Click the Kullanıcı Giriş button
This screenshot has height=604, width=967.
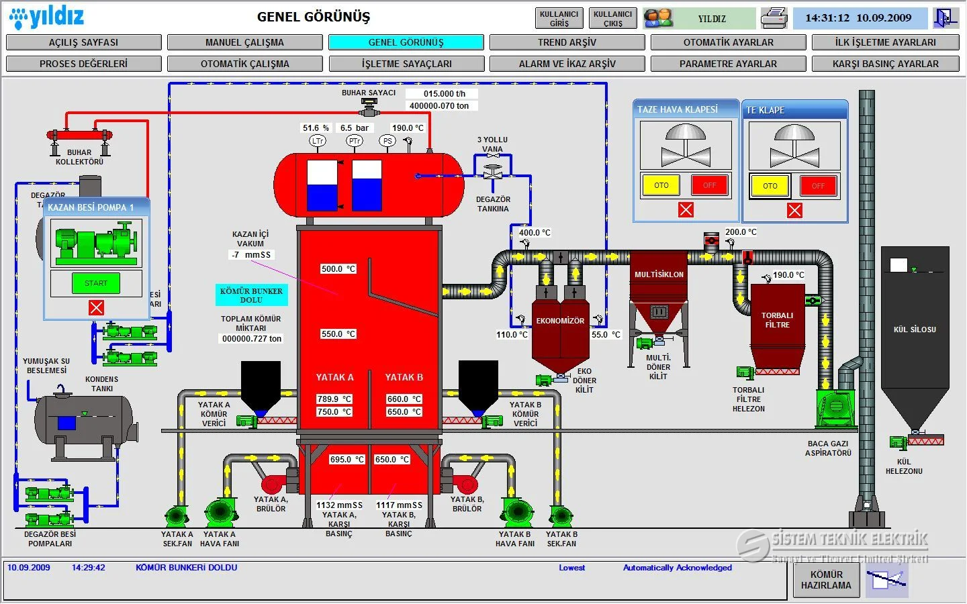(559, 18)
